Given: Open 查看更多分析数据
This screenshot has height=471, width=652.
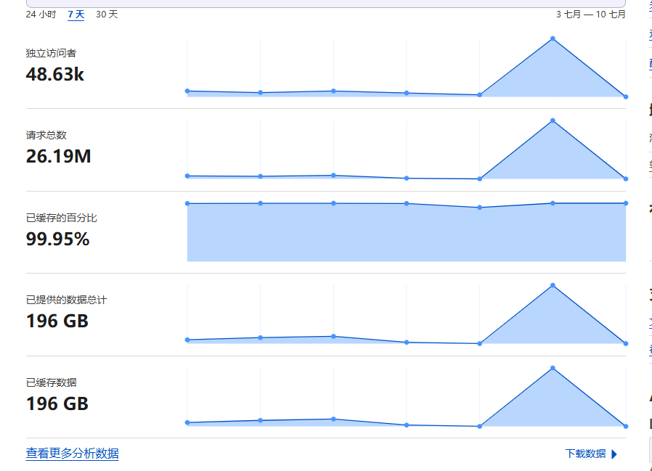Looking at the screenshot, I should coord(71,454).
